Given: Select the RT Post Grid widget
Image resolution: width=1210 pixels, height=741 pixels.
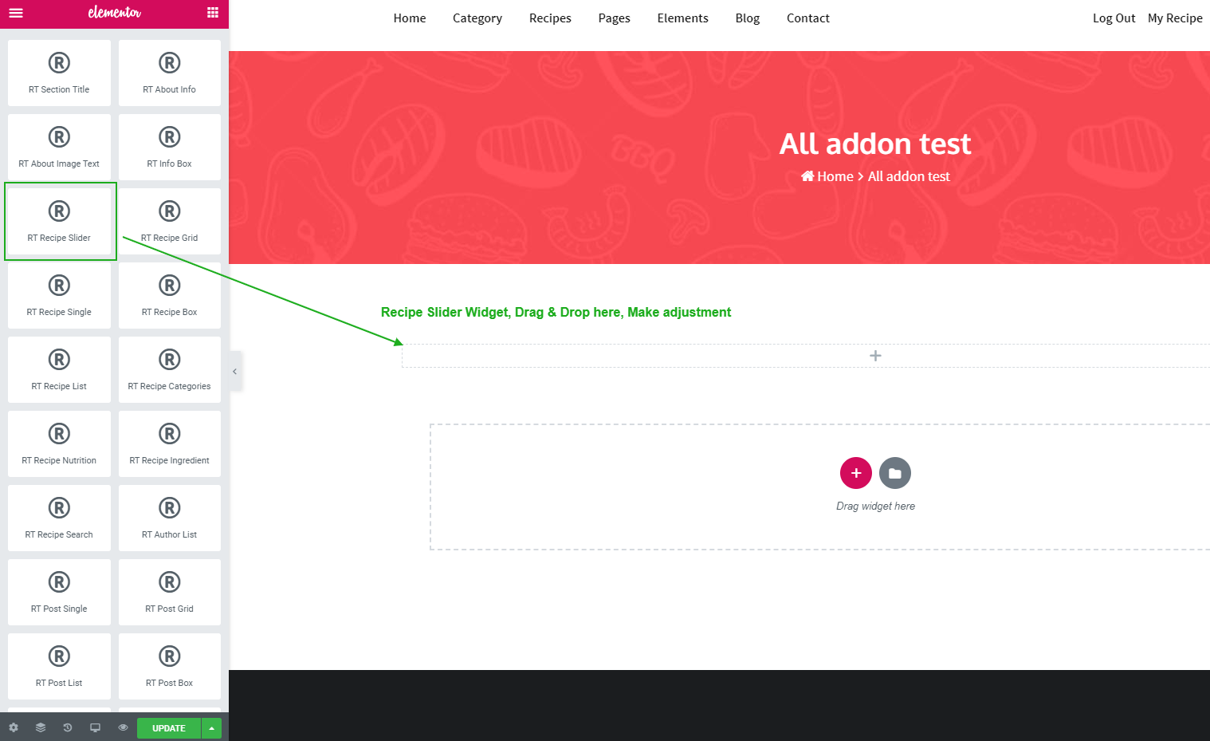Looking at the screenshot, I should pos(170,592).
